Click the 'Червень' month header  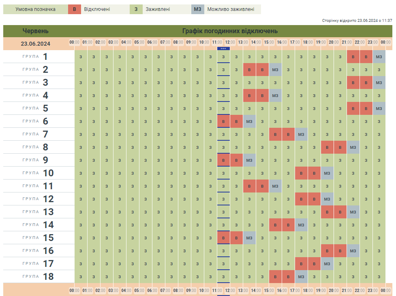click(x=36, y=31)
